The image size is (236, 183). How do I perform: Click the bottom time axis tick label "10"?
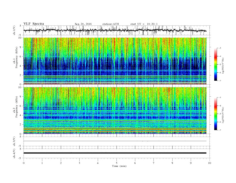[209, 163]
